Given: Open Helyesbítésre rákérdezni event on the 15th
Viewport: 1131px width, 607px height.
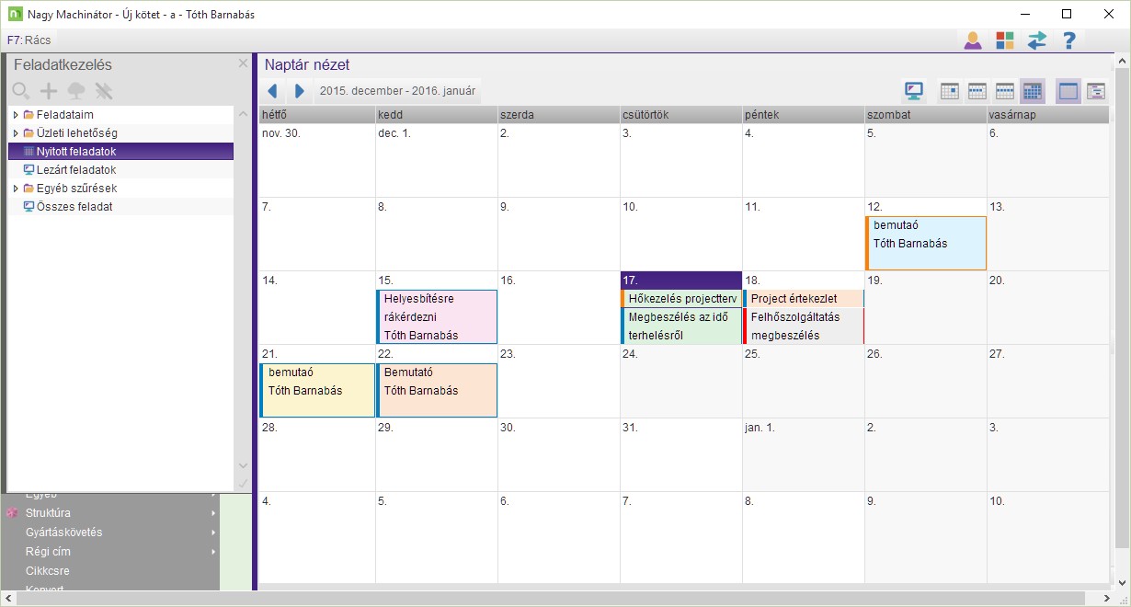Looking at the screenshot, I should pyautogui.click(x=437, y=316).
